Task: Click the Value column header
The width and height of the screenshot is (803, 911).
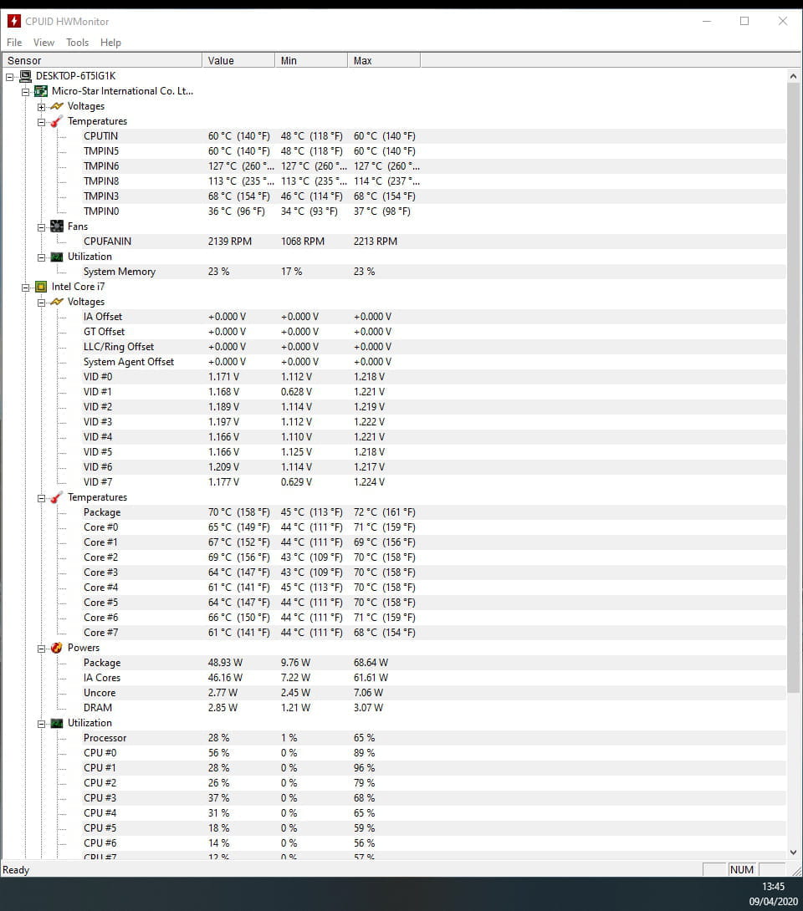Action: click(238, 60)
